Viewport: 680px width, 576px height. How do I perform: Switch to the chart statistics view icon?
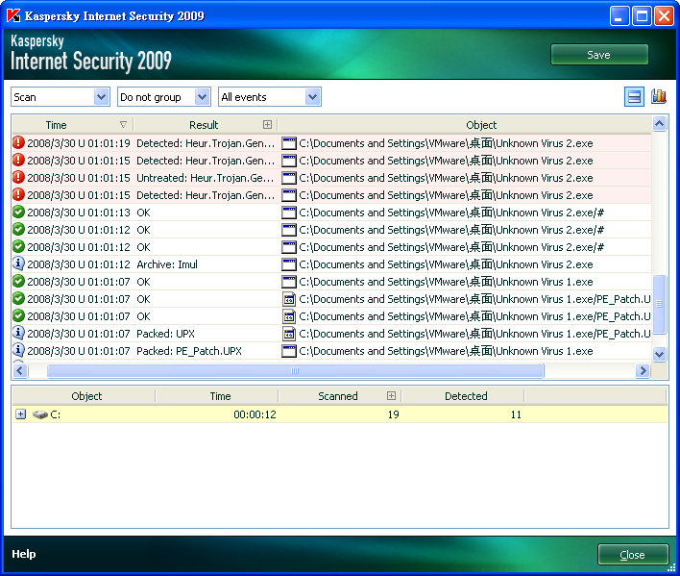(659, 96)
